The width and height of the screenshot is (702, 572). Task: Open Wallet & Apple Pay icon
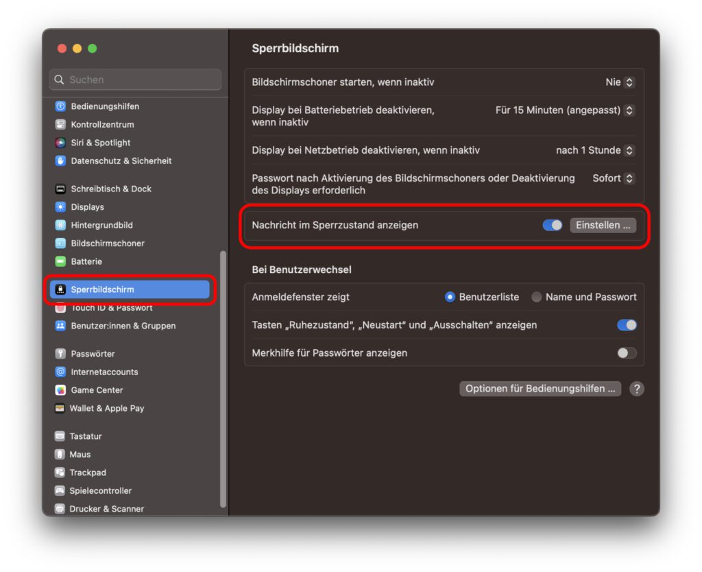(x=60, y=408)
